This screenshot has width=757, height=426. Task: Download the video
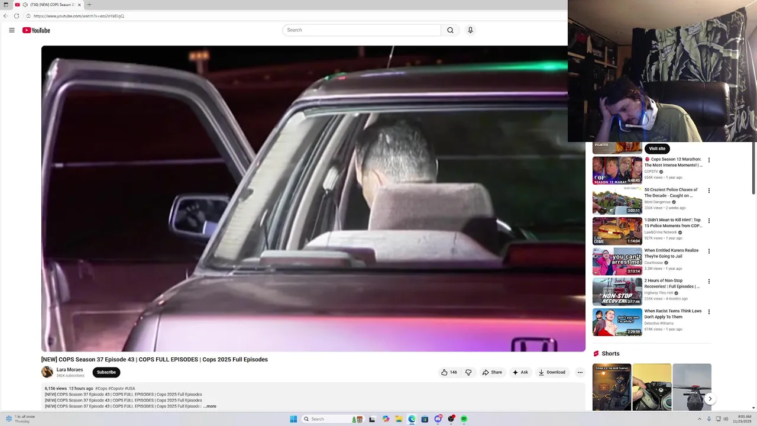(552, 372)
